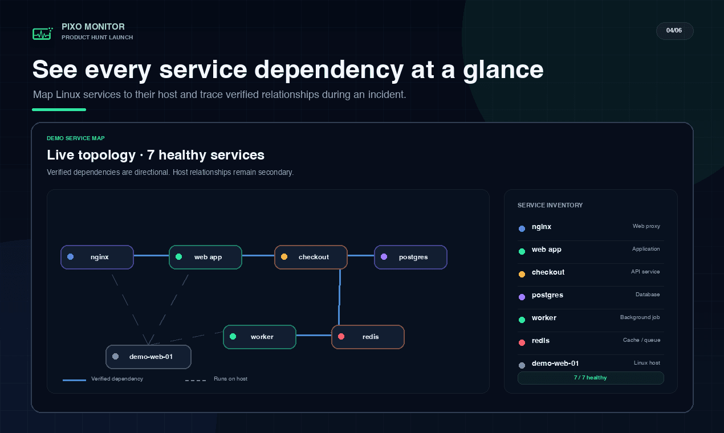The image size is (724, 433).
Task: Click postgres status dot in inventory
Action: [x=522, y=297]
